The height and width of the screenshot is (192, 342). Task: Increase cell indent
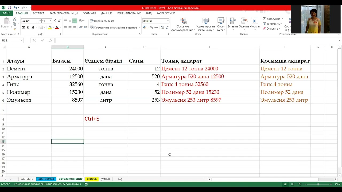85,27
